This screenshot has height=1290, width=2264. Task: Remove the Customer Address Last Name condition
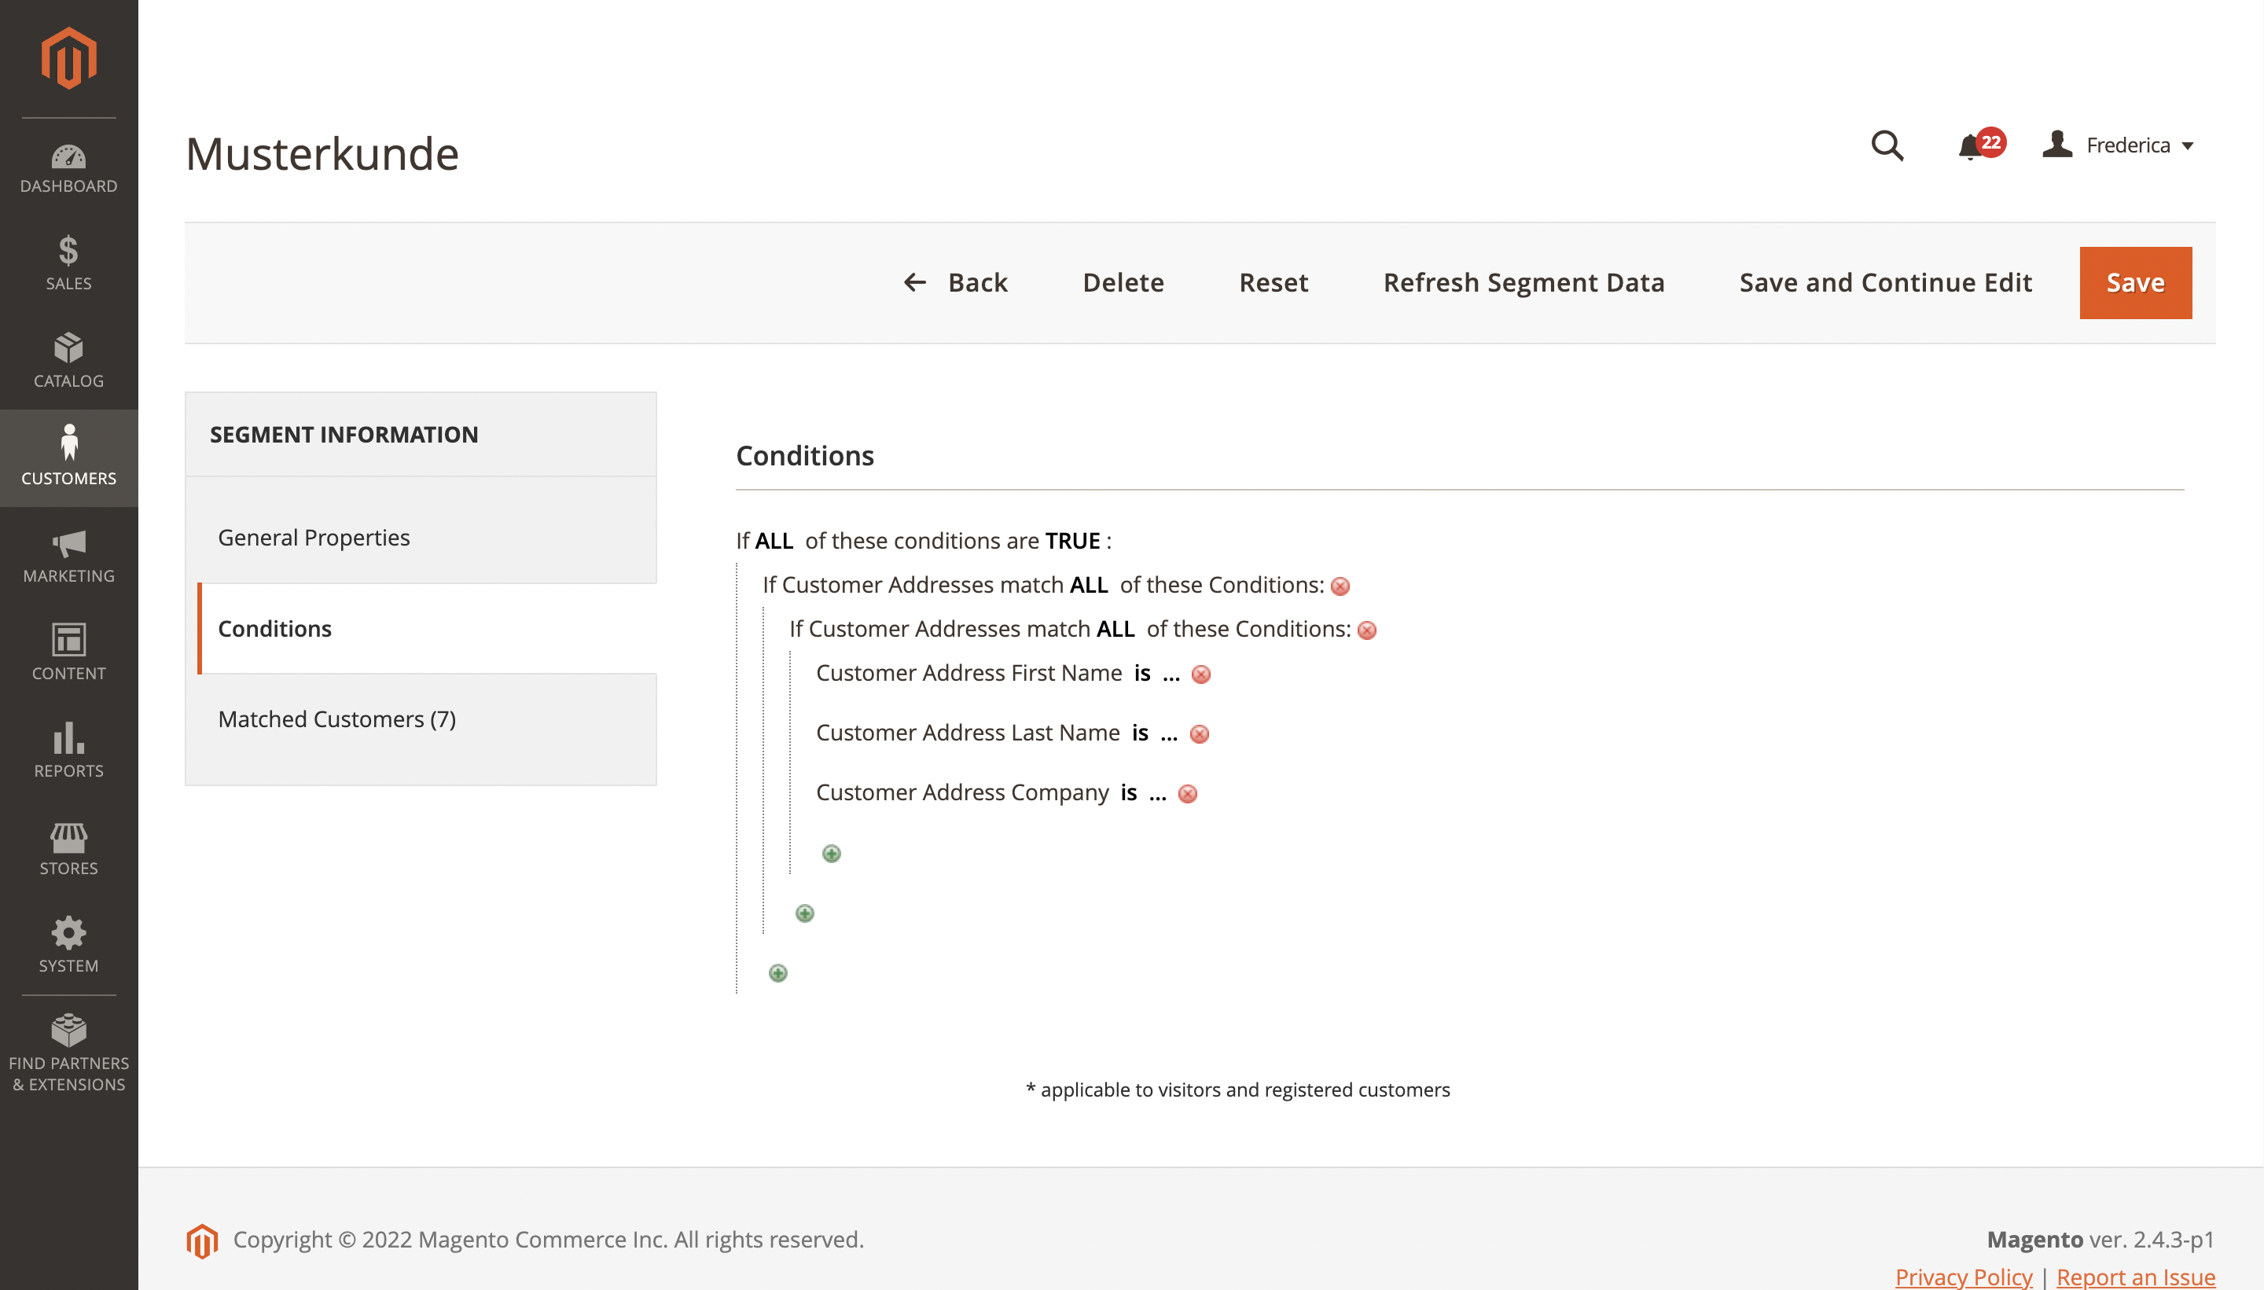coord(1199,734)
